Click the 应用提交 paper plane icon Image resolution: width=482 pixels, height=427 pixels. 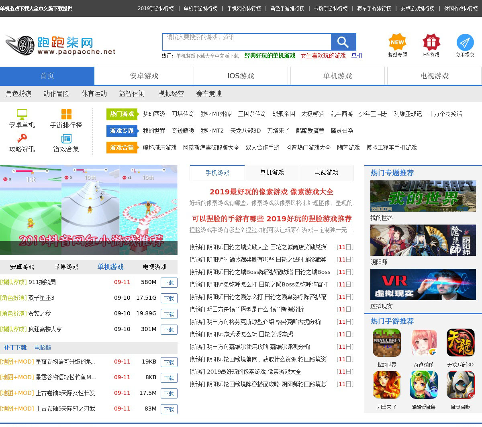tap(465, 42)
